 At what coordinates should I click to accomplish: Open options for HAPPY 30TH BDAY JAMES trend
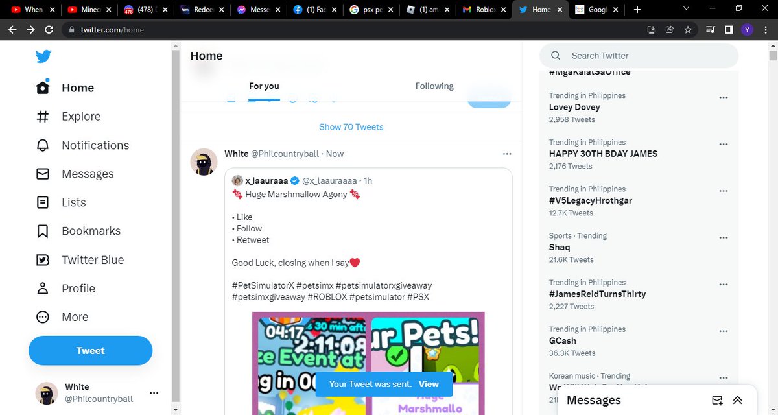pos(724,144)
